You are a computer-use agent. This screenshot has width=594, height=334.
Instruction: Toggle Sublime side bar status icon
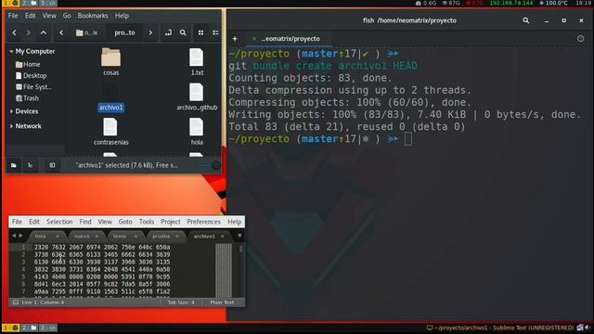click(16, 302)
